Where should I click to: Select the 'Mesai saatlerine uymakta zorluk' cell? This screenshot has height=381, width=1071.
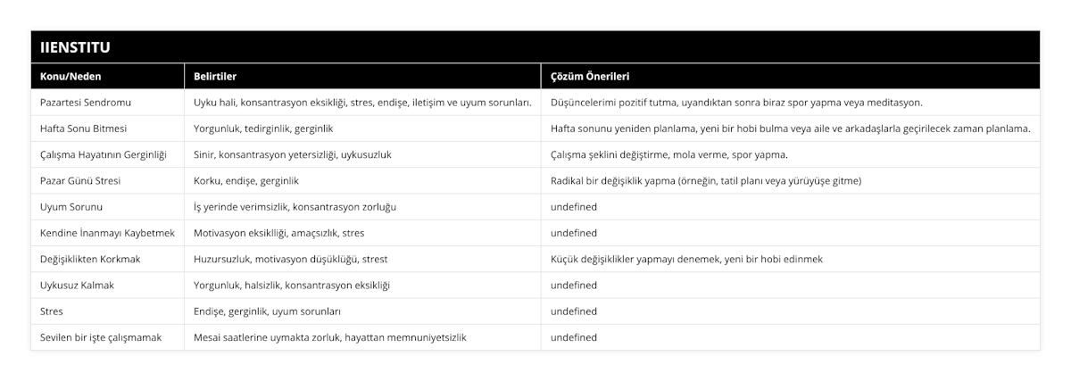click(362, 337)
